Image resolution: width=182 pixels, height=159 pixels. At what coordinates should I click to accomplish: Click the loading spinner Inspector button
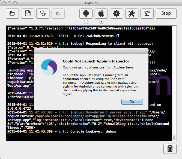(x=58, y=13)
